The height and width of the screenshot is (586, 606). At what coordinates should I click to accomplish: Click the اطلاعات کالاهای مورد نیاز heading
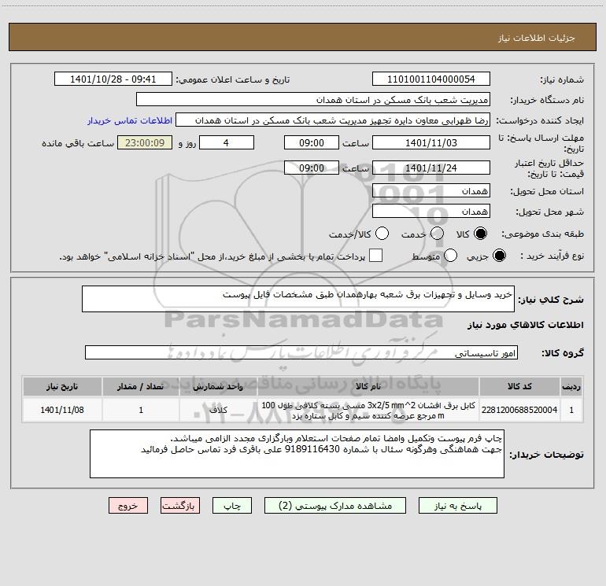[525, 325]
